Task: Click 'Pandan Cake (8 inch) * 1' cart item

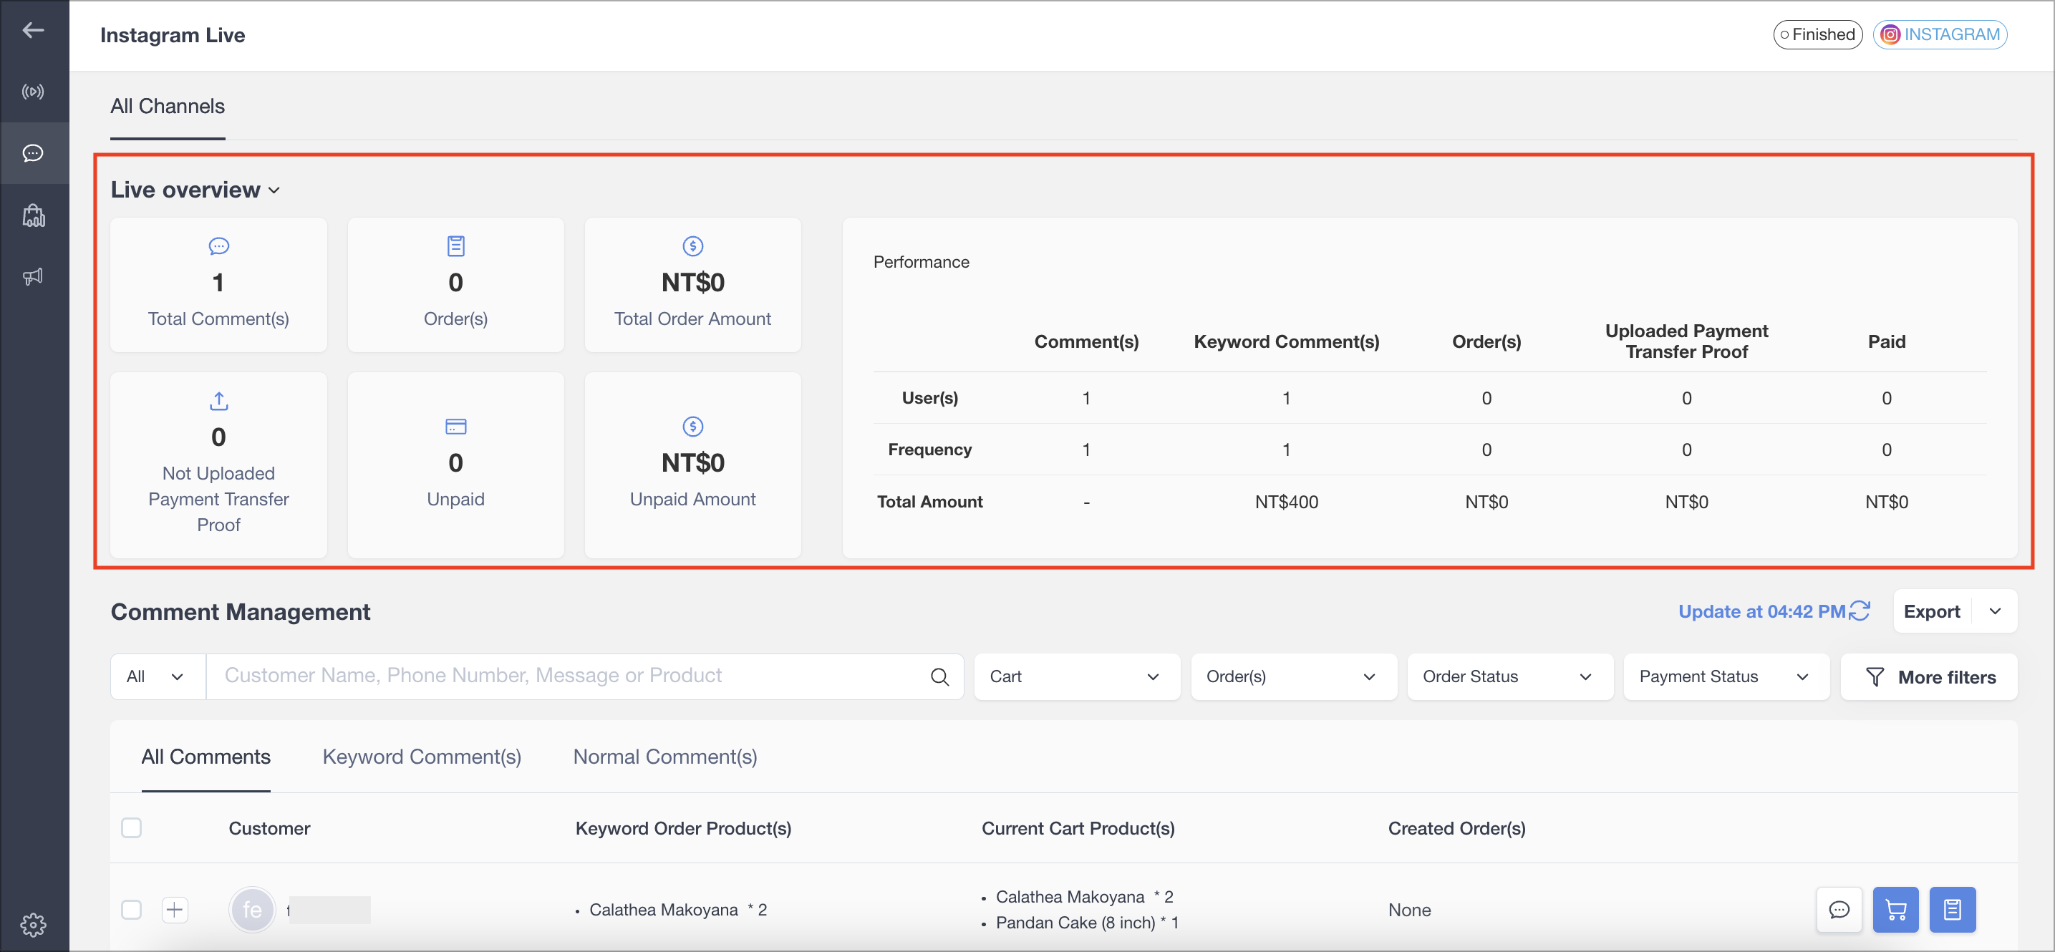Action: 1086,923
